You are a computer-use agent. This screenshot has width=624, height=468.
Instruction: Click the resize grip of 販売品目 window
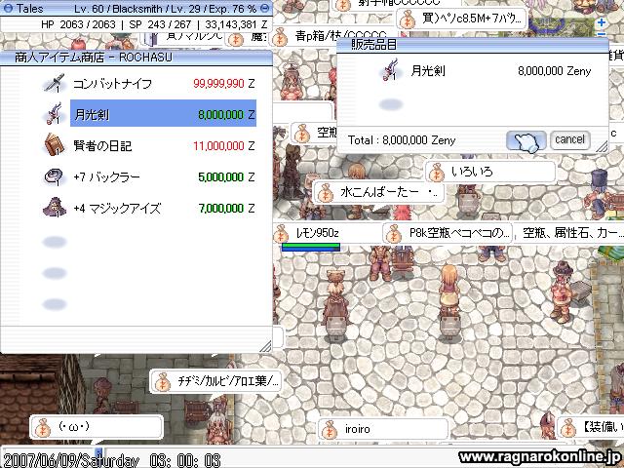pos(602,146)
